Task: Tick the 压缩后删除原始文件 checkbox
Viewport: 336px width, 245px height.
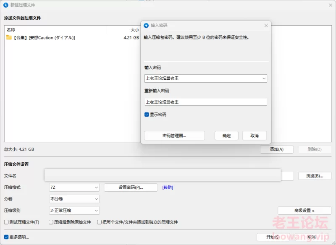Action: [x=51, y=222]
